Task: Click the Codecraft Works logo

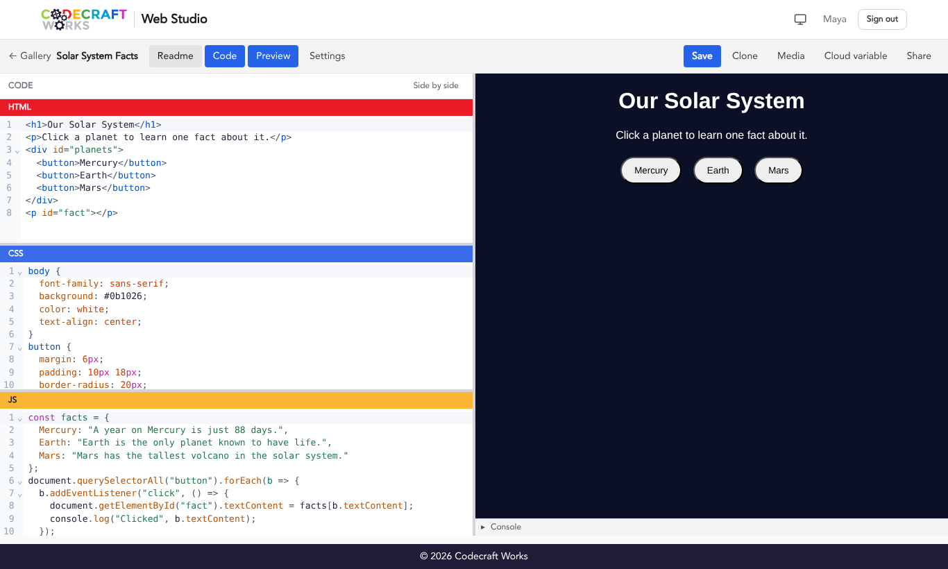Action: 84,19
